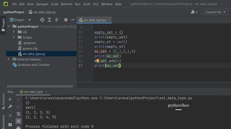Viewport: 231px width, 129px height.
Task: Open run configuration wrench icon
Action: (x=10, y=106)
